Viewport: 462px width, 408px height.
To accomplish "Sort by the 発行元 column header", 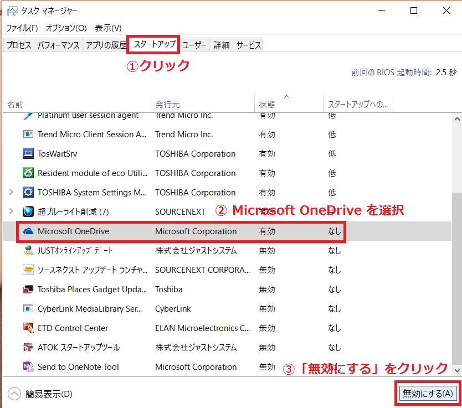I will (203, 104).
